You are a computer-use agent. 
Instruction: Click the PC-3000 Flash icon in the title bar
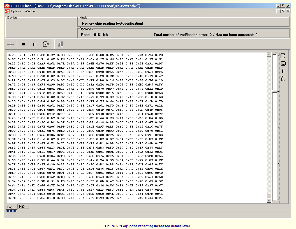tap(7, 6)
